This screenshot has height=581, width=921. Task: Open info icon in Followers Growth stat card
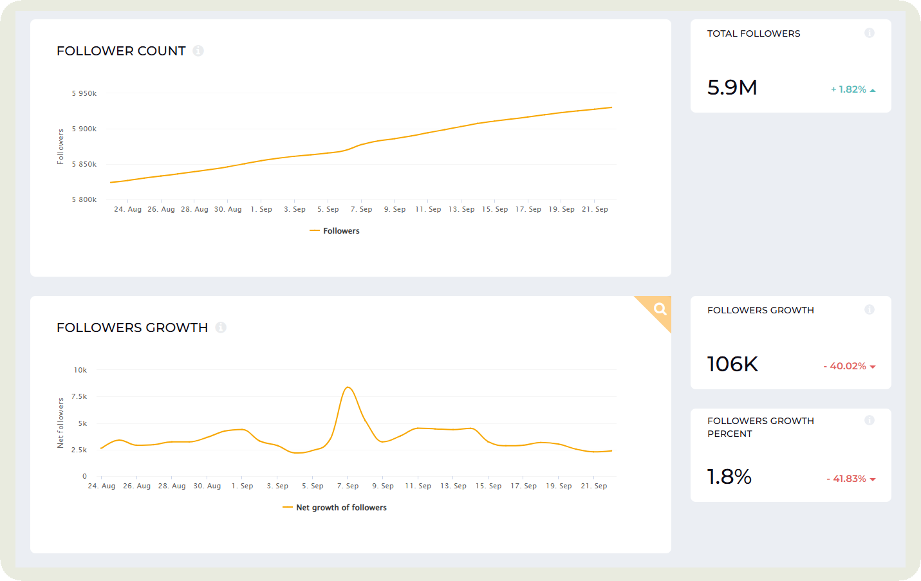pos(870,309)
